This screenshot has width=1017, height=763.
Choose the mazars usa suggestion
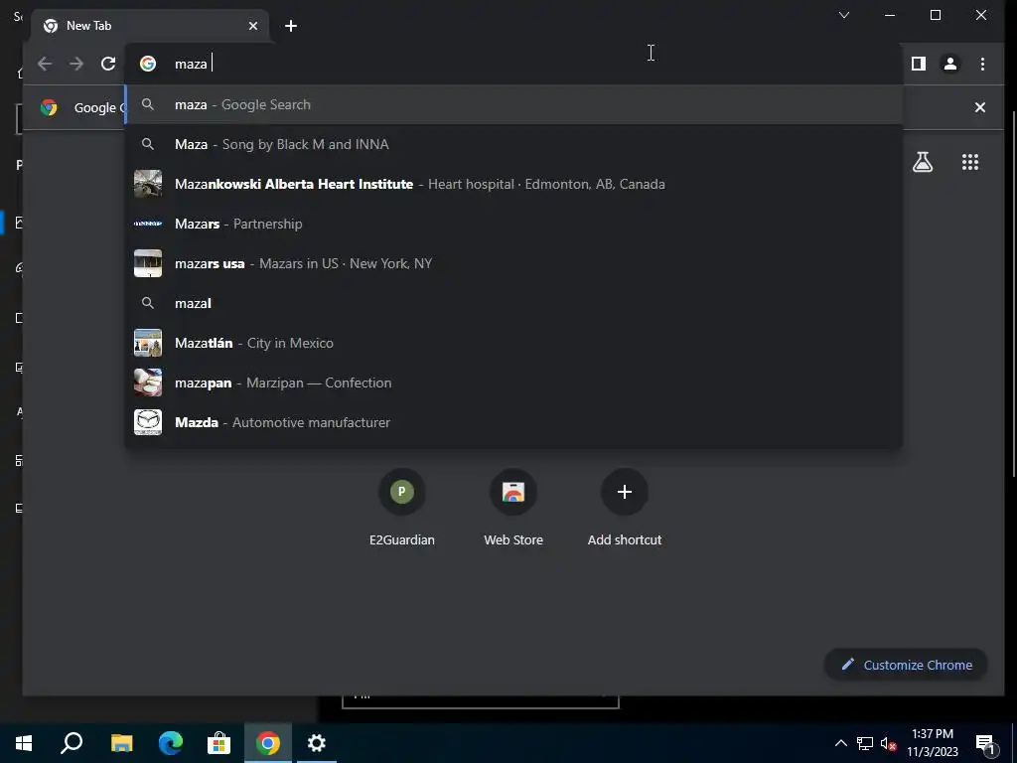click(x=513, y=263)
